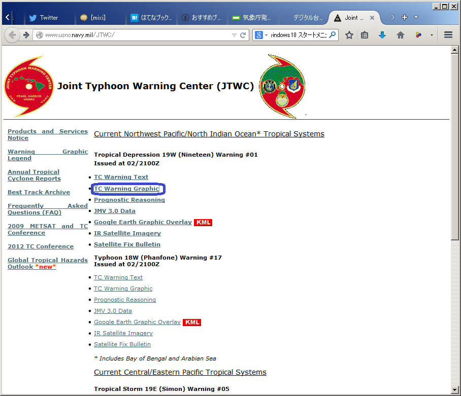Reload the page with the refresh icon
Image resolution: width=461 pixels, height=396 pixels.
click(243, 35)
